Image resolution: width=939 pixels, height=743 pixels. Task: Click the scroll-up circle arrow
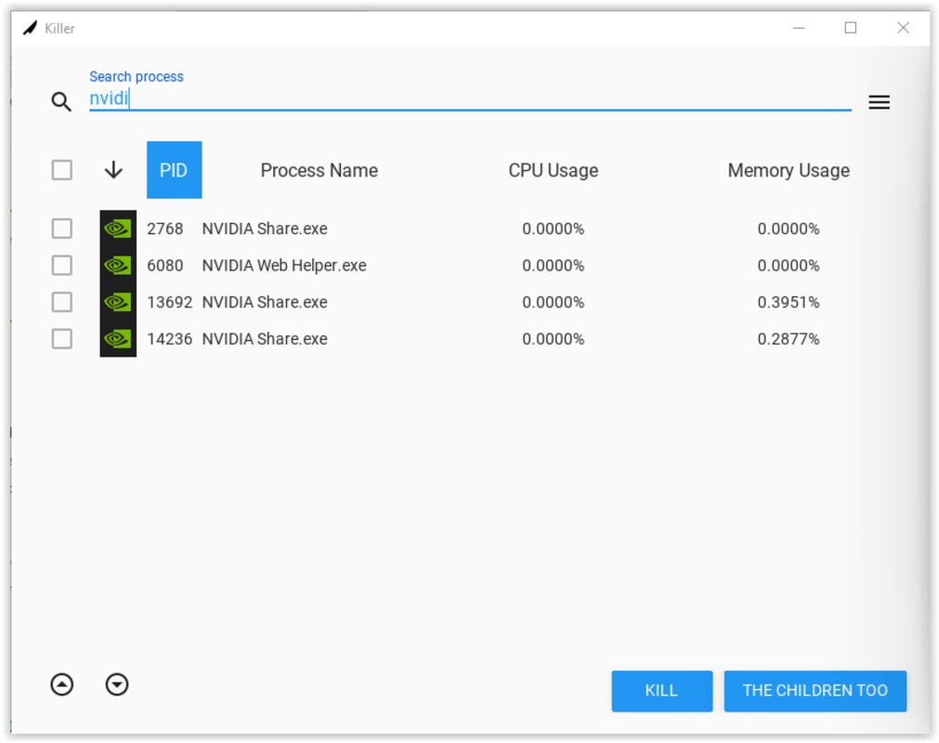pos(61,684)
